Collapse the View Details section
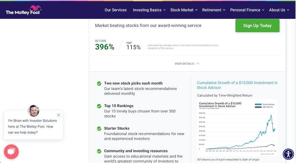Screen dimensions: 296x163 pyautogui.click(x=187, y=64)
